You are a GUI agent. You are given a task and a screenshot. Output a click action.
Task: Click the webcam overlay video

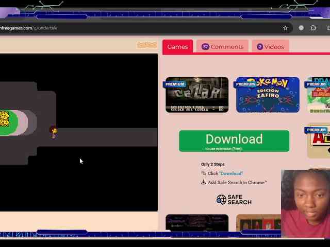point(305,203)
